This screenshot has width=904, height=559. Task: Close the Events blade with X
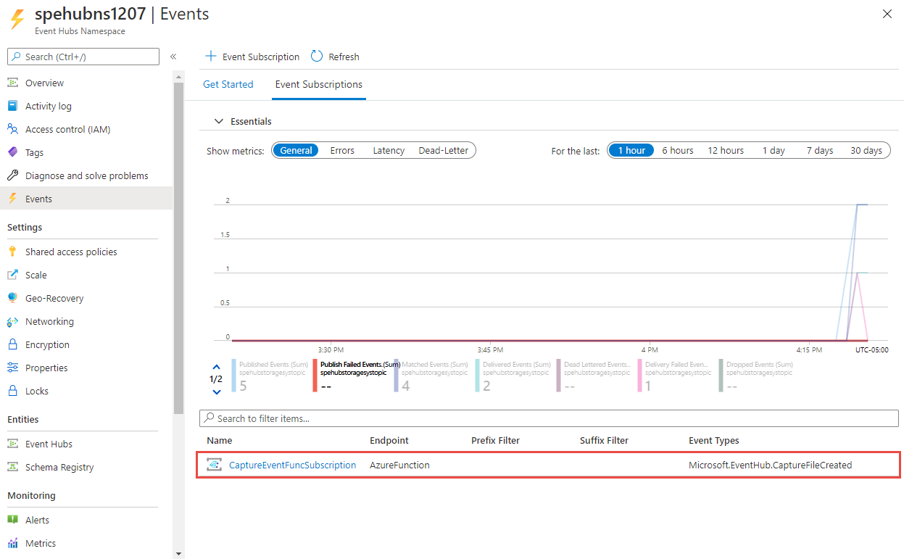(887, 14)
